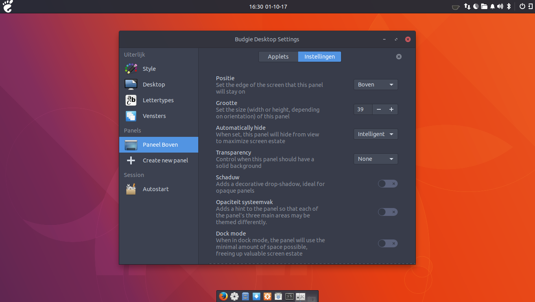Click the Bluetooth icon in top panel
Viewport: 535px width, 302px height.
point(508,6)
